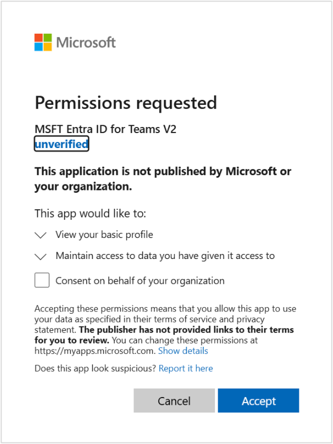Enable Consent on behalf of your organization checkbox
This screenshot has height=444, width=333.
click(42, 280)
